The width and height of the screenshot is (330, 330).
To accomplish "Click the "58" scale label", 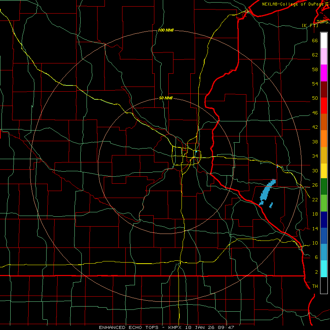I will pos(315,69).
